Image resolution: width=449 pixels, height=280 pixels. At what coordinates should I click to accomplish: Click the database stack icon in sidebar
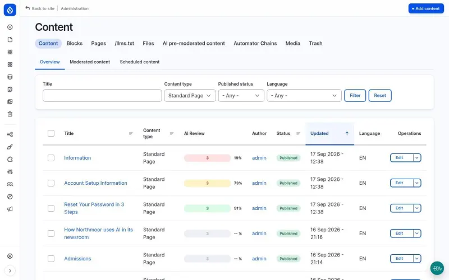pyautogui.click(x=10, y=77)
